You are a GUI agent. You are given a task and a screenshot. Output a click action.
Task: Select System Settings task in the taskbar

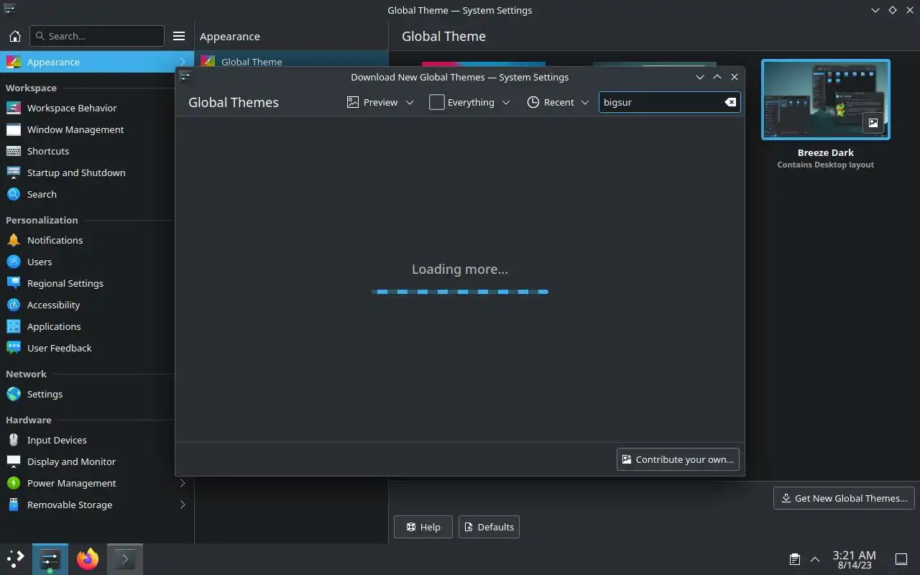50,559
